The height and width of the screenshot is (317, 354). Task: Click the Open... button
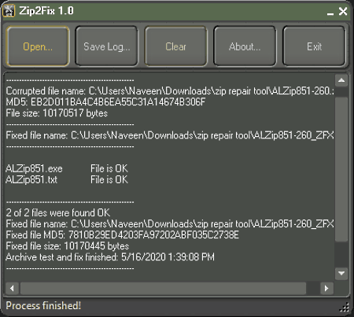point(38,46)
